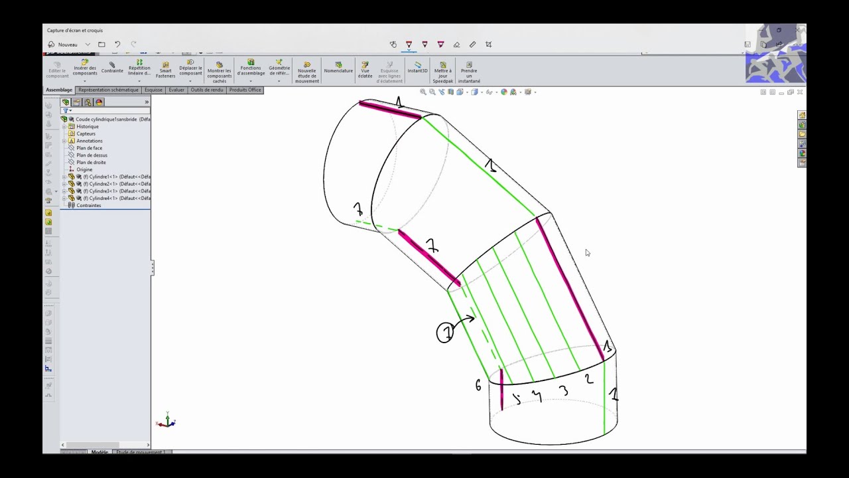
Task: Click Nouveau to start a new capture
Action: tap(62, 44)
